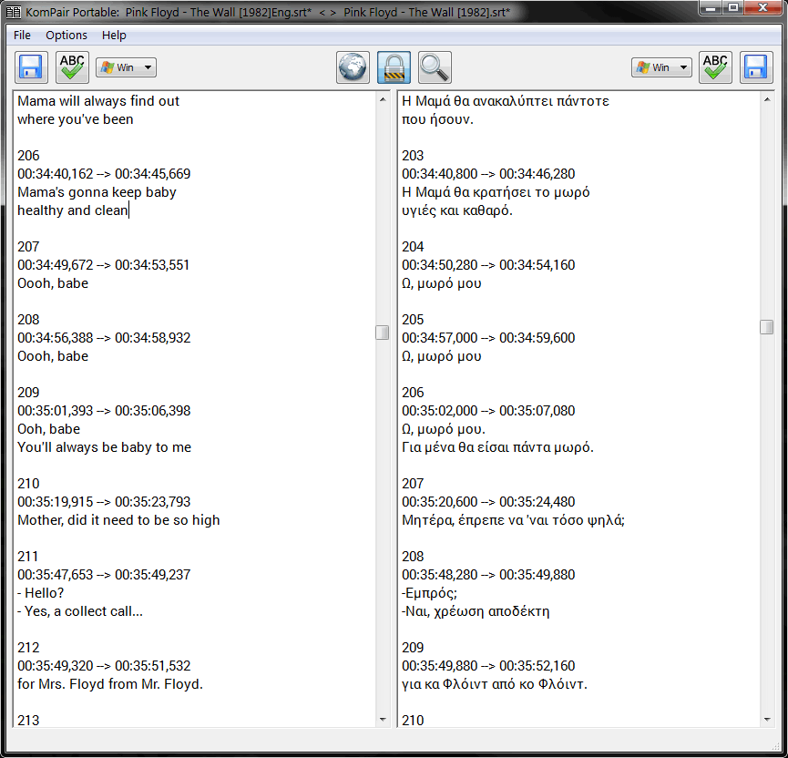The image size is (788, 758).
Task: Click line "for Mrs. Floyd from Mr. Floyd."
Action: click(110, 684)
